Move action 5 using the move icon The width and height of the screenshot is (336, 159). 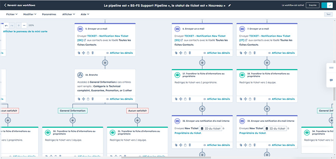(x=83, y=53)
